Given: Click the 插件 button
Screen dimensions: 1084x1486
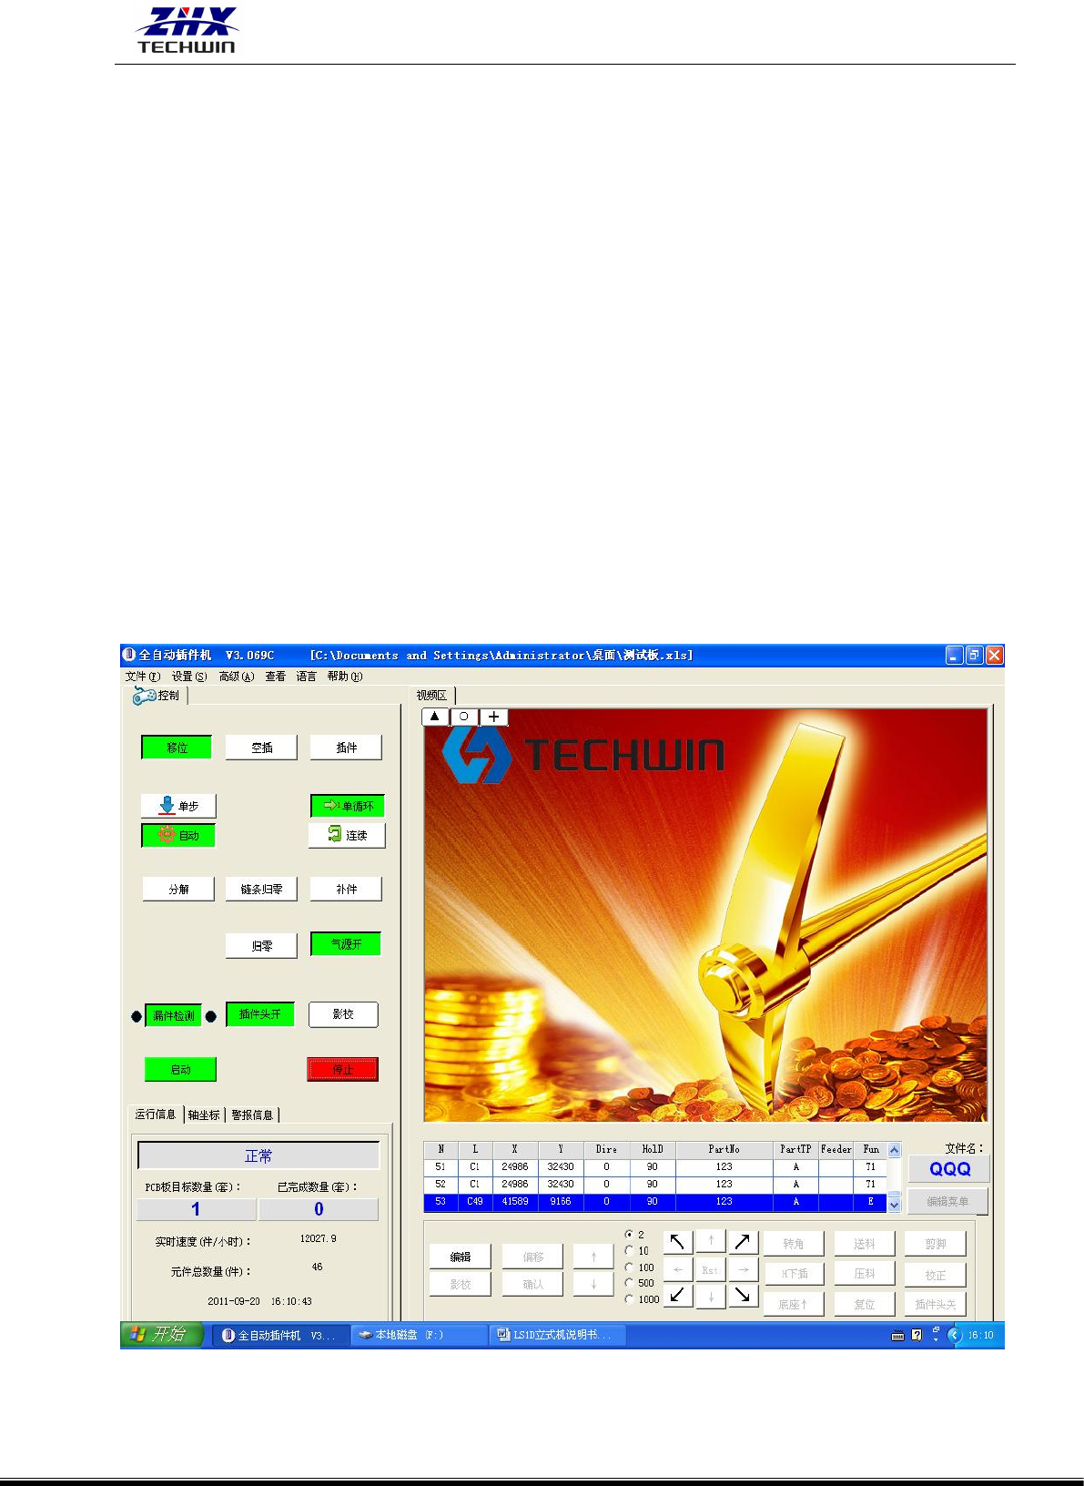Looking at the screenshot, I should coord(346,748).
